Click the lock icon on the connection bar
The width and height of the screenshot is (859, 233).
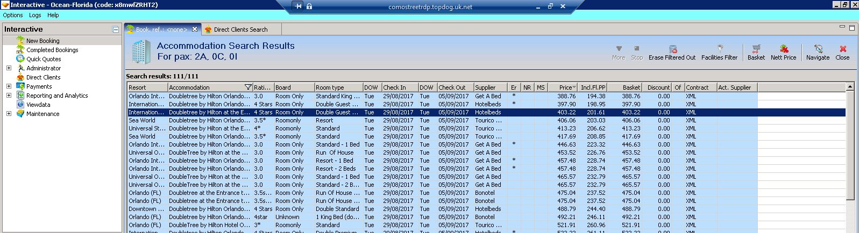pyautogui.click(x=309, y=6)
